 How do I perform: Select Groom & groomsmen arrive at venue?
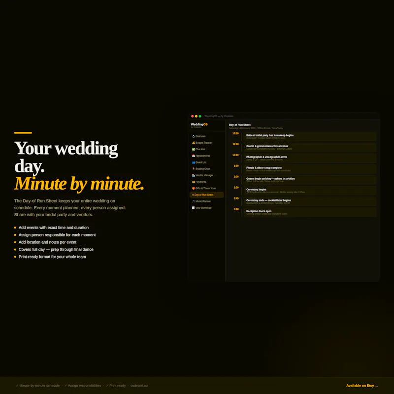[310, 147]
